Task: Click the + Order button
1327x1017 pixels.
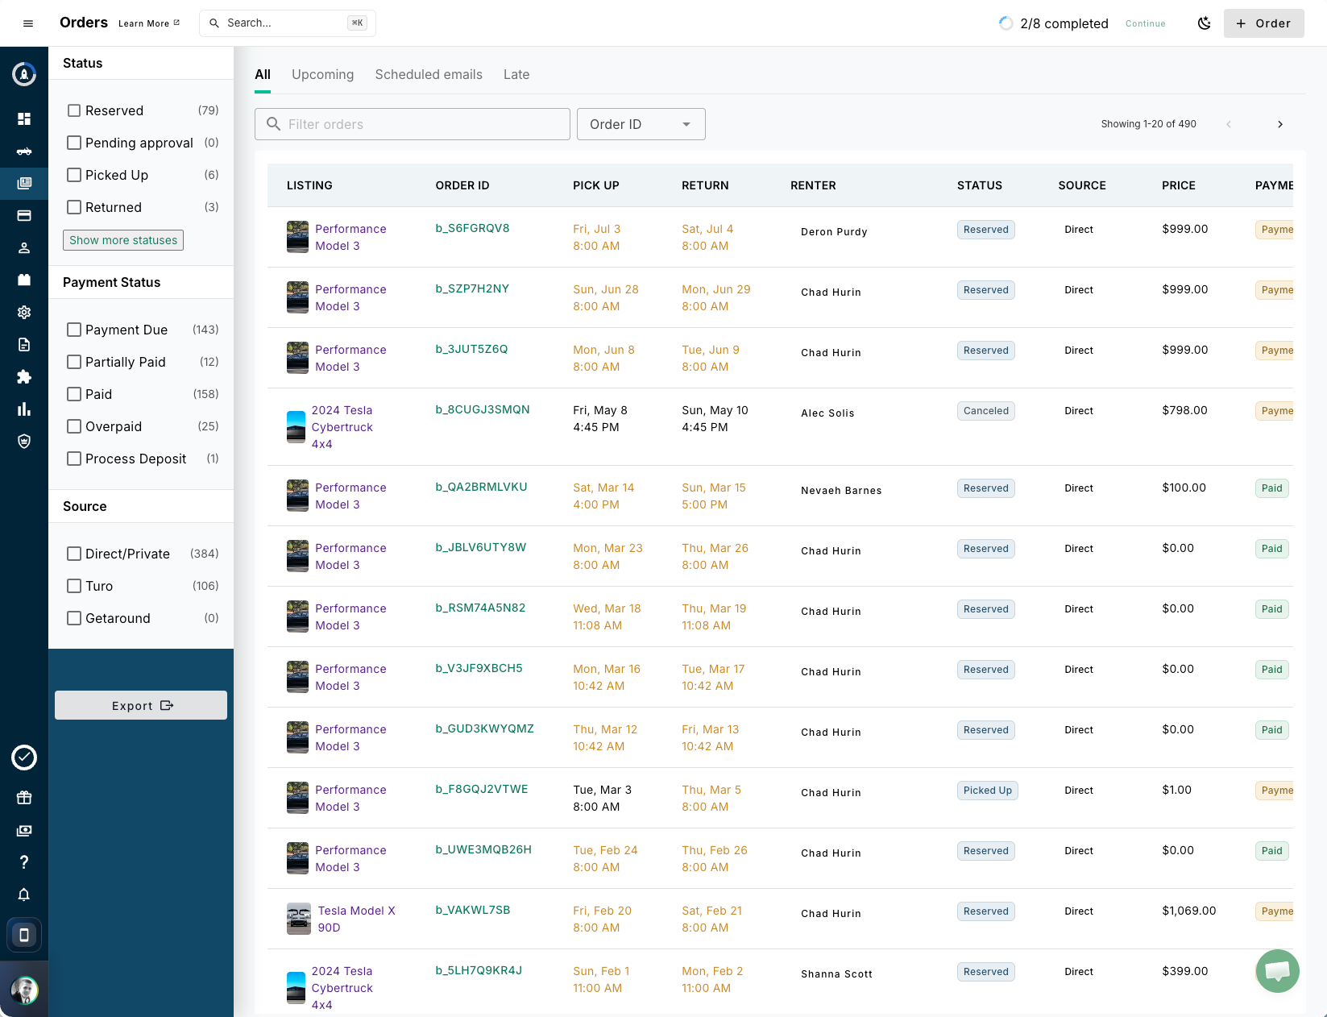Action: point(1263,23)
